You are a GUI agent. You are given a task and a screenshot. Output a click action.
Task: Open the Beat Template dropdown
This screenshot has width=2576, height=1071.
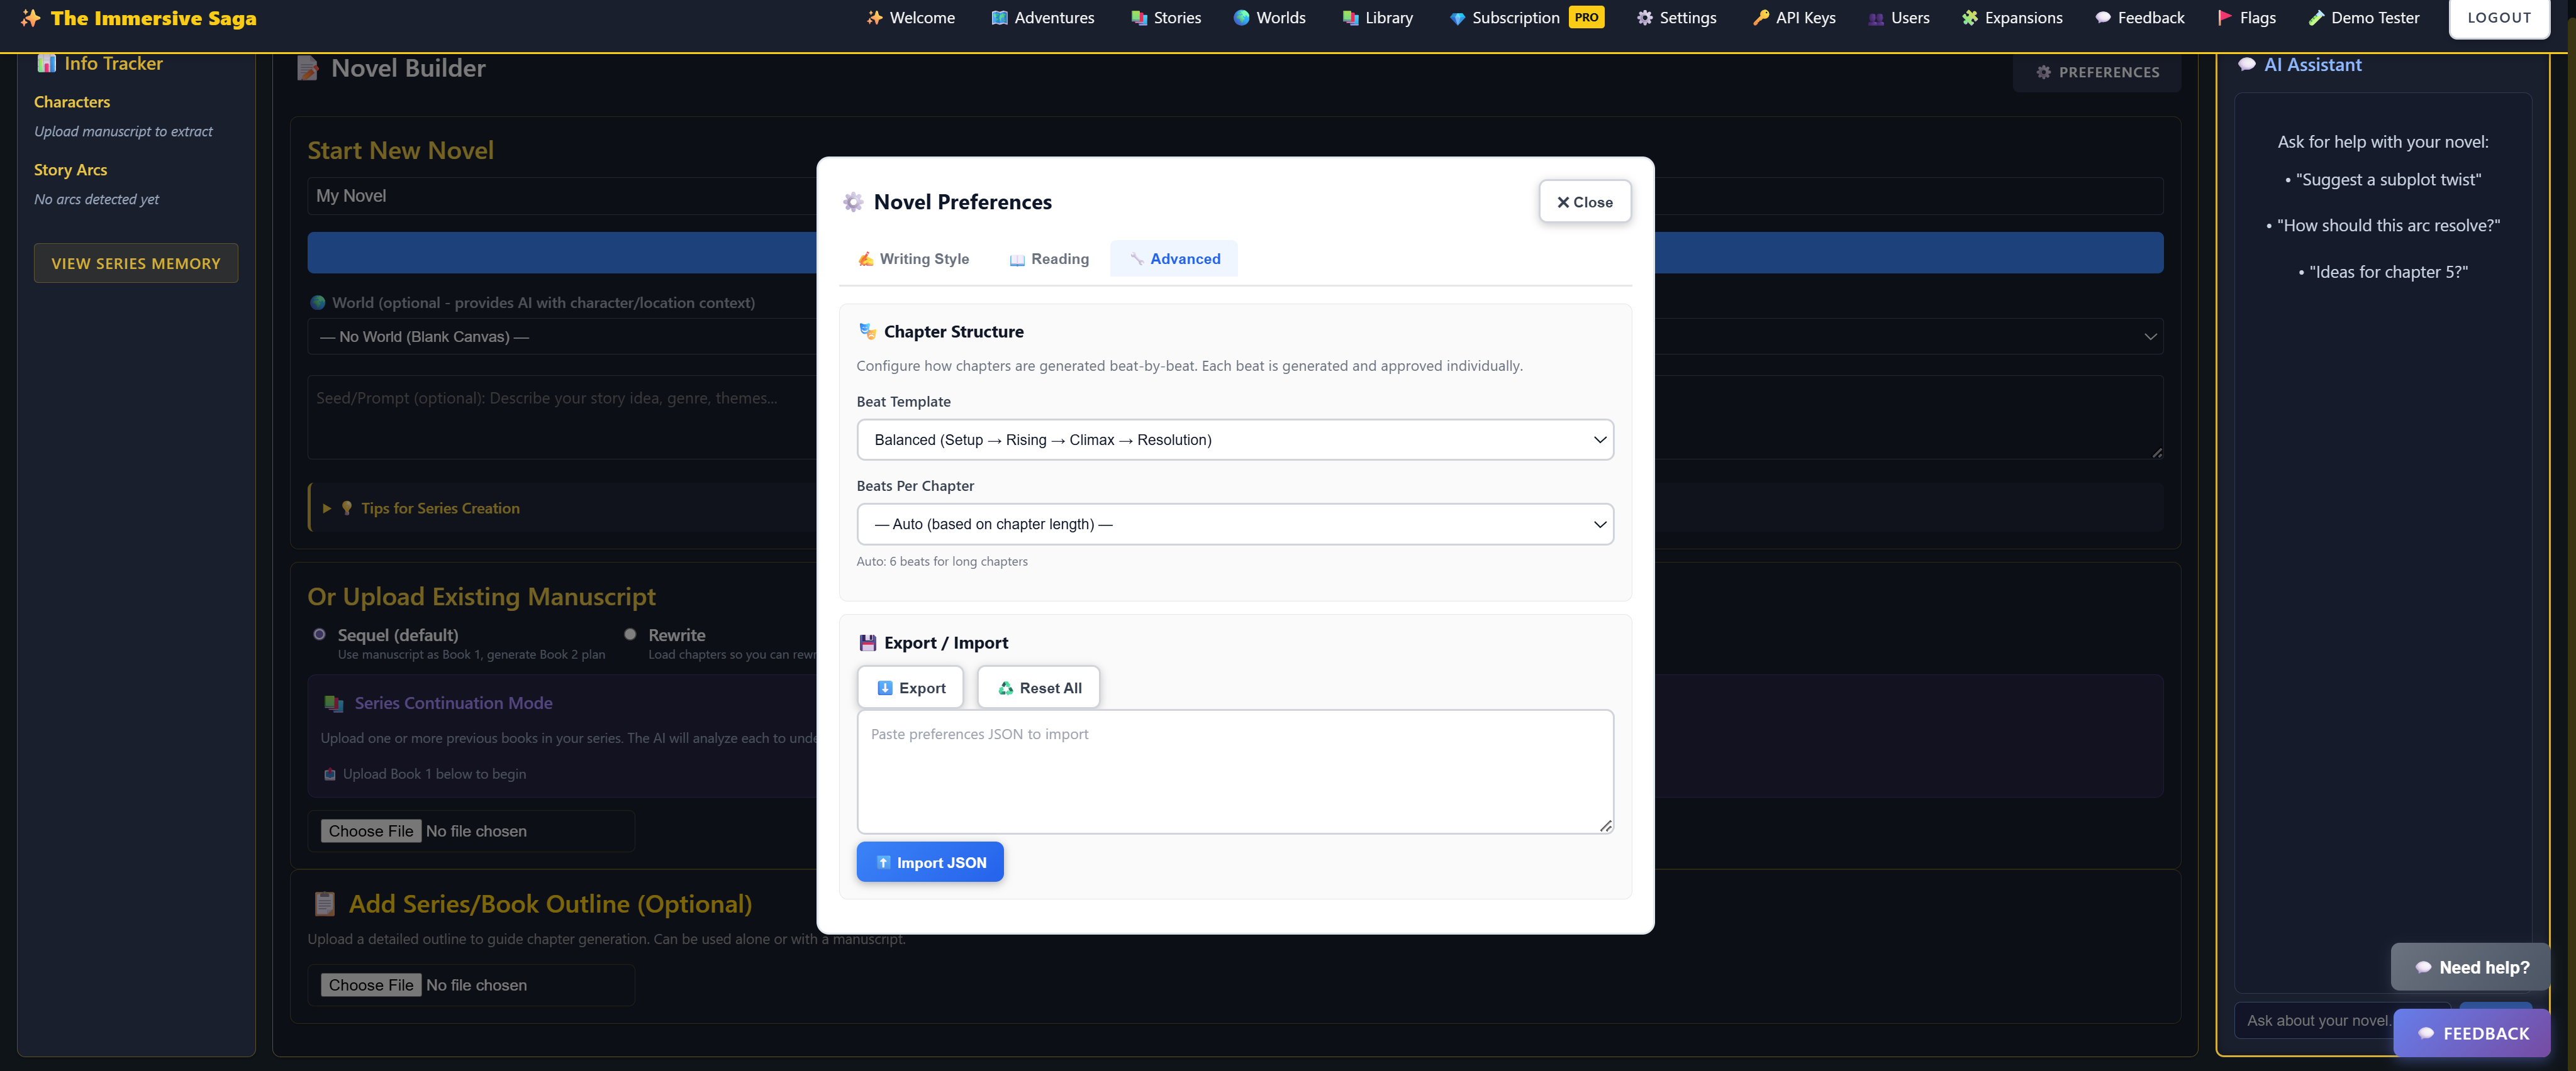[x=1234, y=439]
